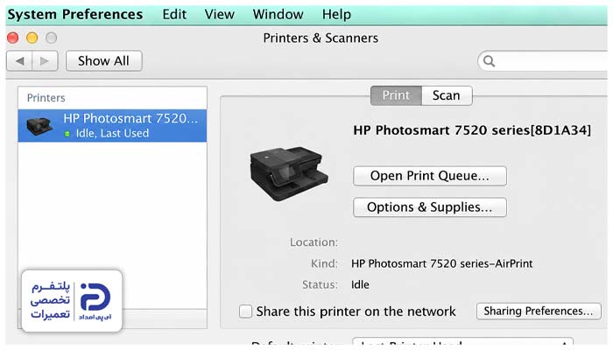Click the HP Photosmart 7520 series[8D1A34] title

472,130
